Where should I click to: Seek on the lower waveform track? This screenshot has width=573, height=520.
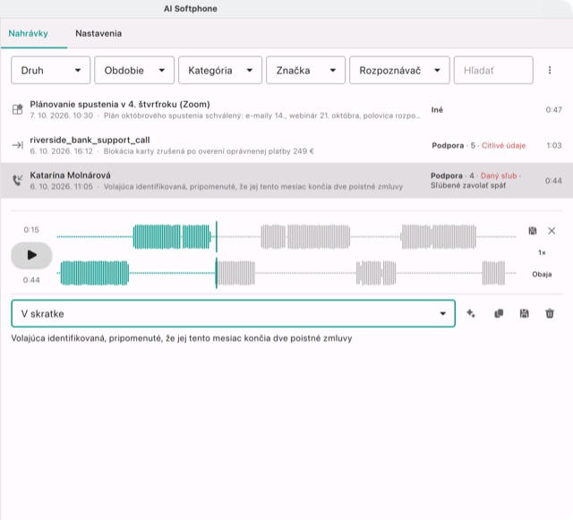coord(286,273)
